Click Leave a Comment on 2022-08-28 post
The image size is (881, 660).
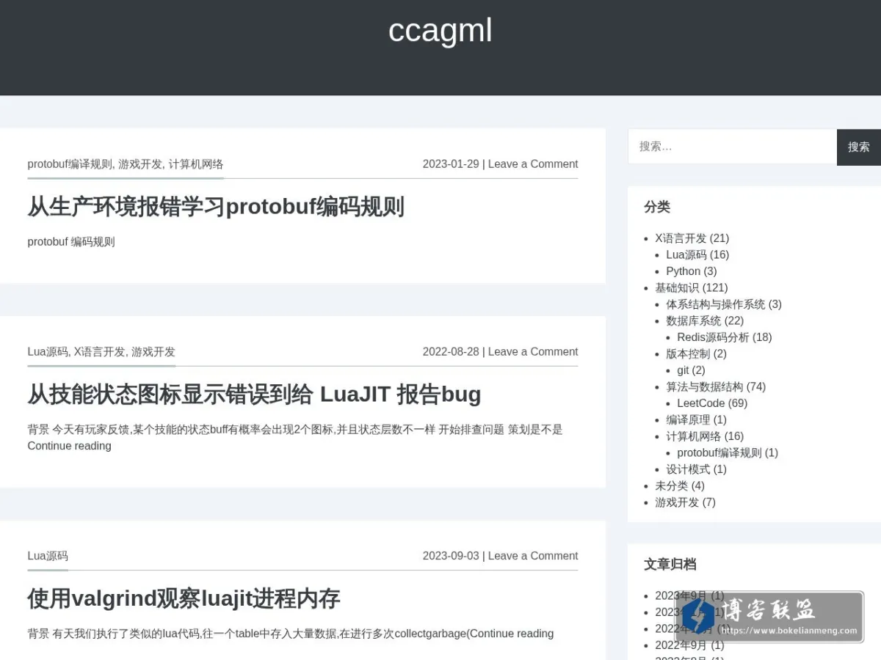click(x=533, y=352)
